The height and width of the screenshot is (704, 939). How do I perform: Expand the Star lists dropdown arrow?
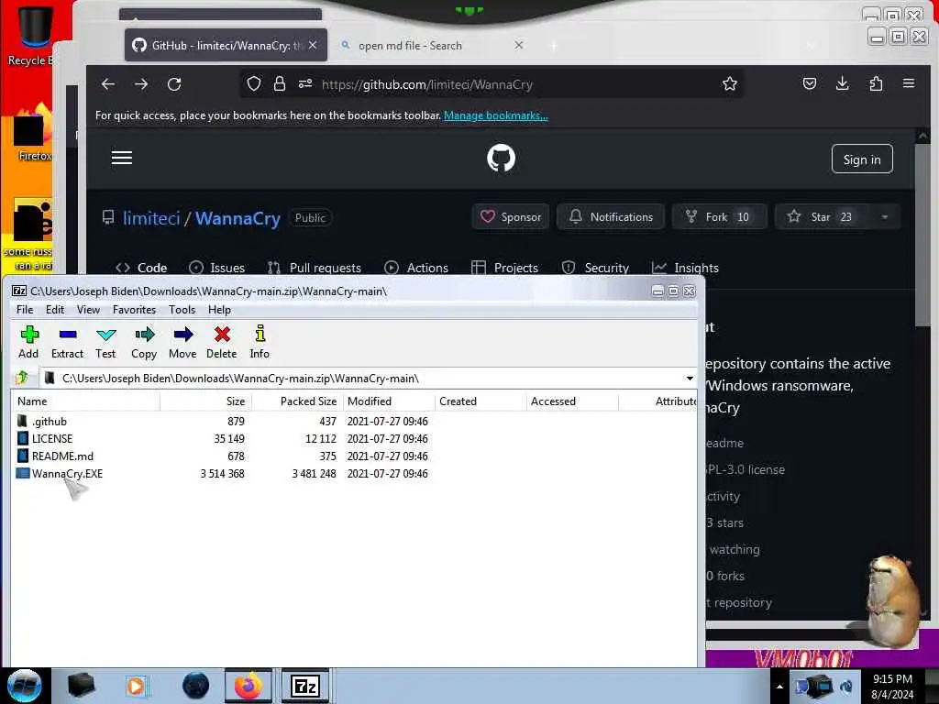[885, 216]
